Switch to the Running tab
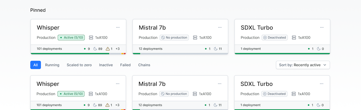361x110 pixels. [x=52, y=65]
